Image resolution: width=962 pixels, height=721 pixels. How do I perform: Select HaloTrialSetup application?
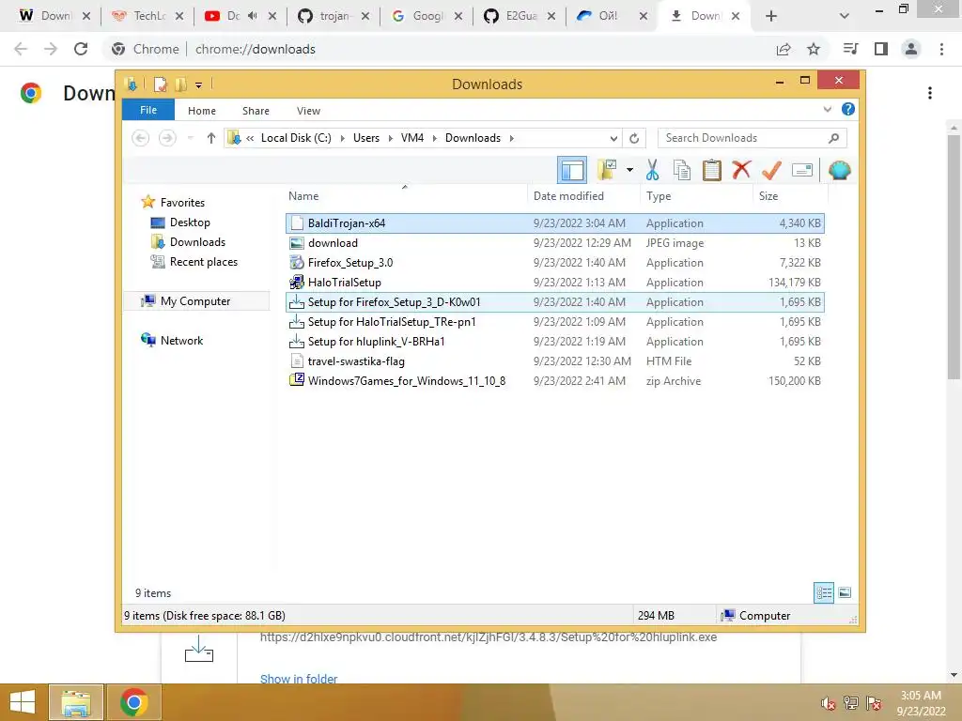pyautogui.click(x=554, y=282)
